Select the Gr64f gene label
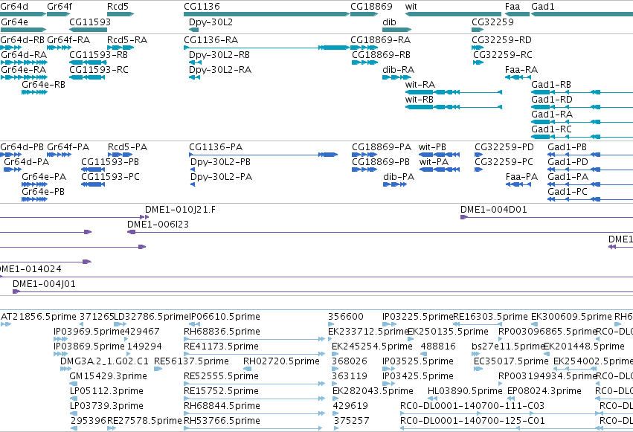This screenshot has width=633, height=432. (60, 7)
